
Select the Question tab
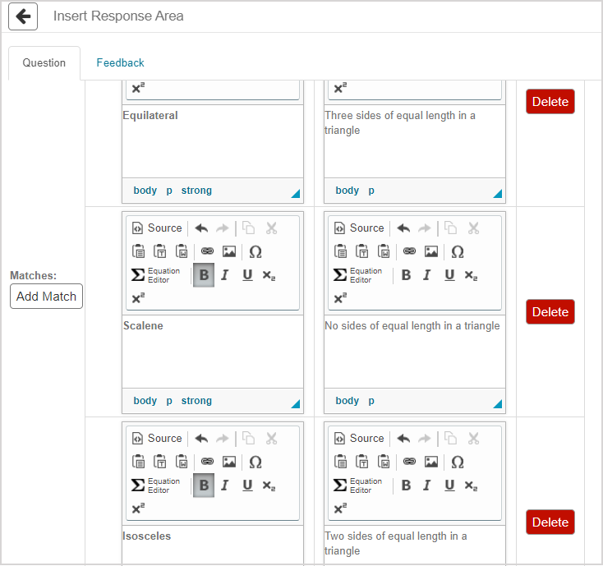point(44,62)
